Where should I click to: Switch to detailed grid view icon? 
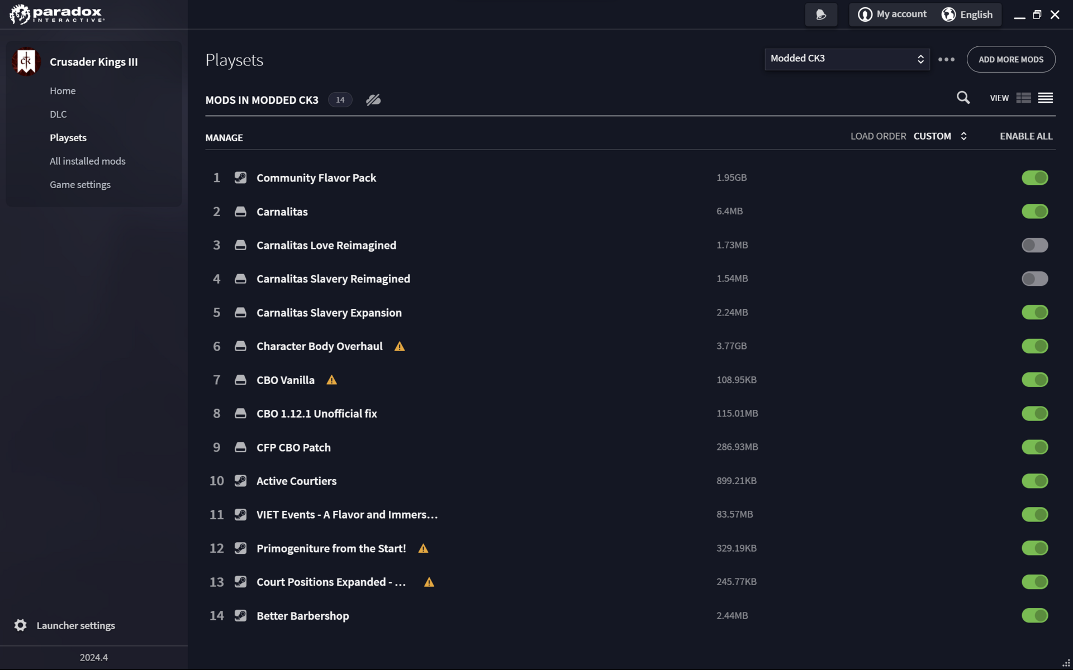tap(1024, 98)
